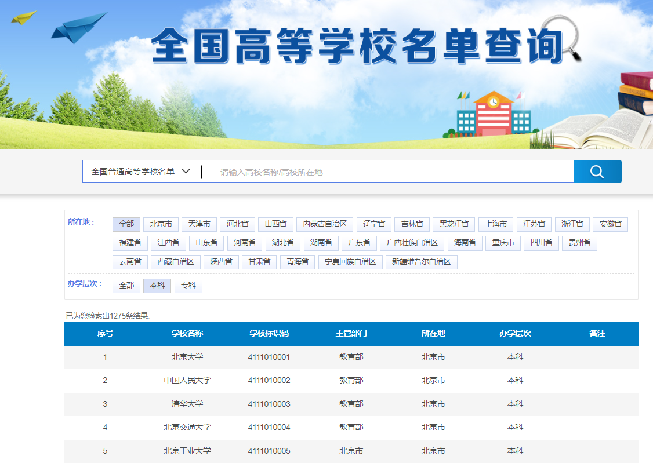
Task: Filter by location 北京市
Action: (x=161, y=224)
